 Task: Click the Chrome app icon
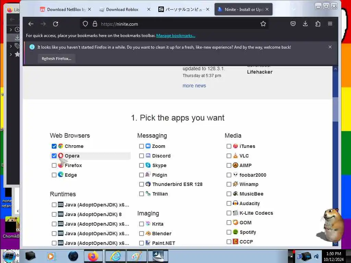(61, 146)
